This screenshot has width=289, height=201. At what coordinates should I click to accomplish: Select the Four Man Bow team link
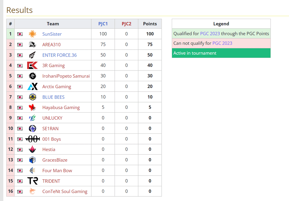(57, 170)
